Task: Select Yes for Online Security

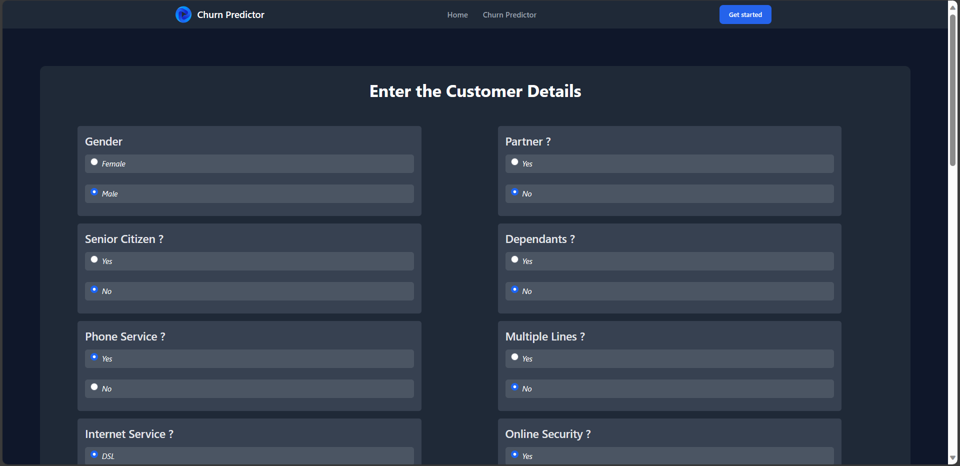Action: (x=514, y=453)
